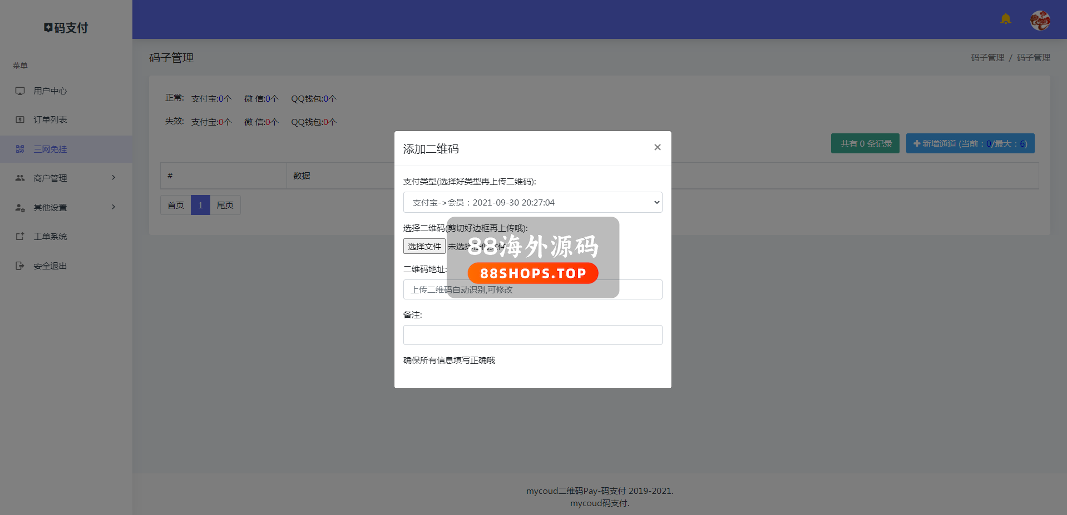Screen dimensions: 1067x515
Task: Click the 安全退出 logout icon
Action: coord(20,266)
